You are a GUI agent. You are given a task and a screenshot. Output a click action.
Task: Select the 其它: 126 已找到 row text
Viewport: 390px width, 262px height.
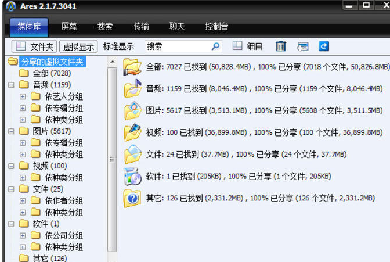coord(261,198)
